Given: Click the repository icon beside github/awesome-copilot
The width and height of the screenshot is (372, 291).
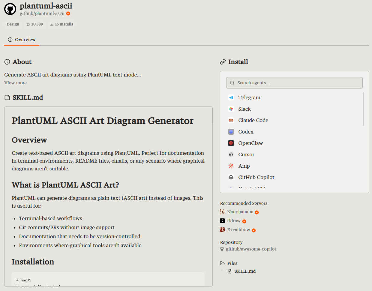Looking at the screenshot, I should tap(222, 249).
